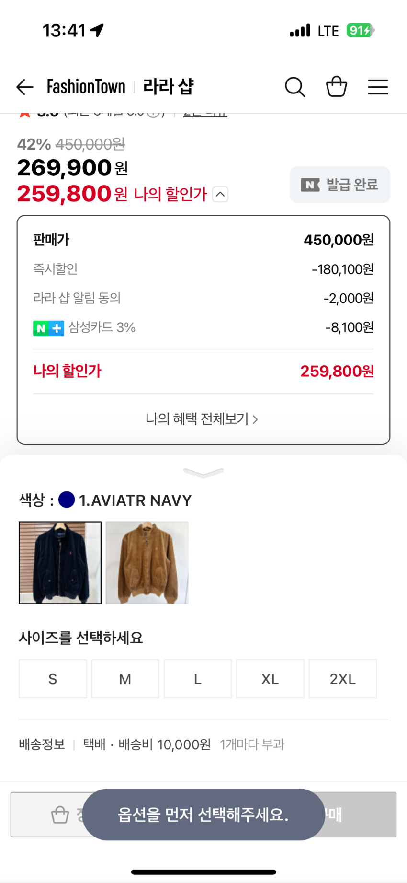
Task: Tap the battery indicator in status bar
Action: tap(360, 31)
